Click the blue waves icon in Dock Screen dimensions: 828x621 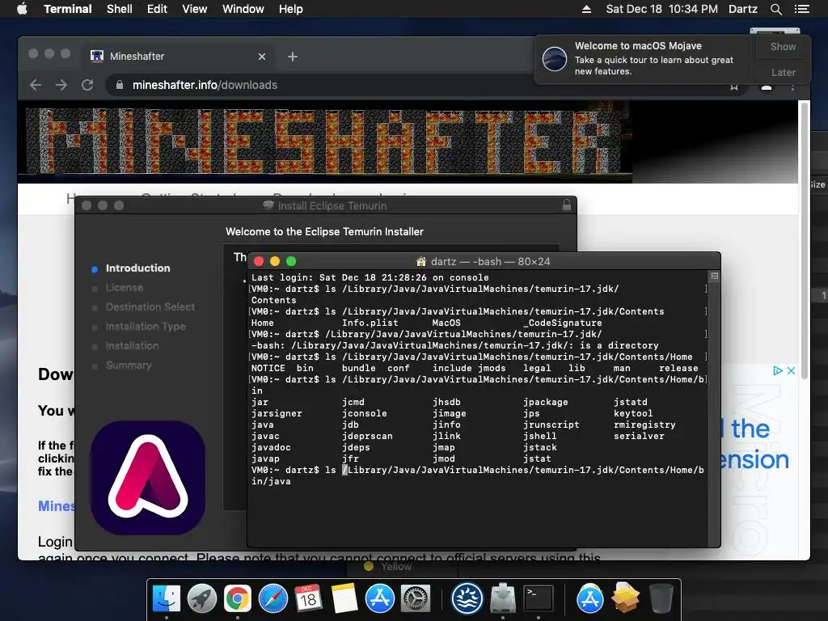467,599
